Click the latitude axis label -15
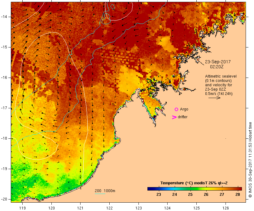Viewport: 254px width, 211px height. point(4,47)
